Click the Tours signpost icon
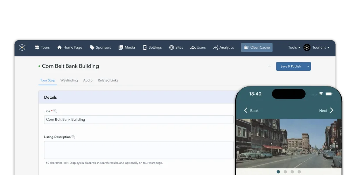Screen dimensions: 350x175 (37, 47)
